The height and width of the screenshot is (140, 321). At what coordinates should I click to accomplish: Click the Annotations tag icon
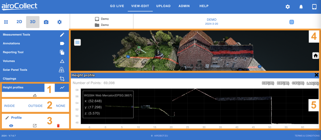[x=62, y=43]
